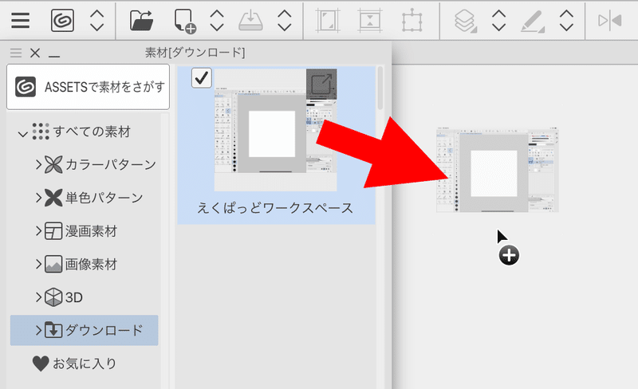Open the hamburger main menu
638x389 pixels.
(21, 20)
